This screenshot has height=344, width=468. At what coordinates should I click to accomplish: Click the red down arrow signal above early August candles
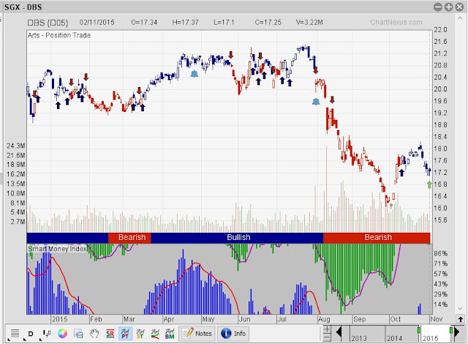pos(315,70)
